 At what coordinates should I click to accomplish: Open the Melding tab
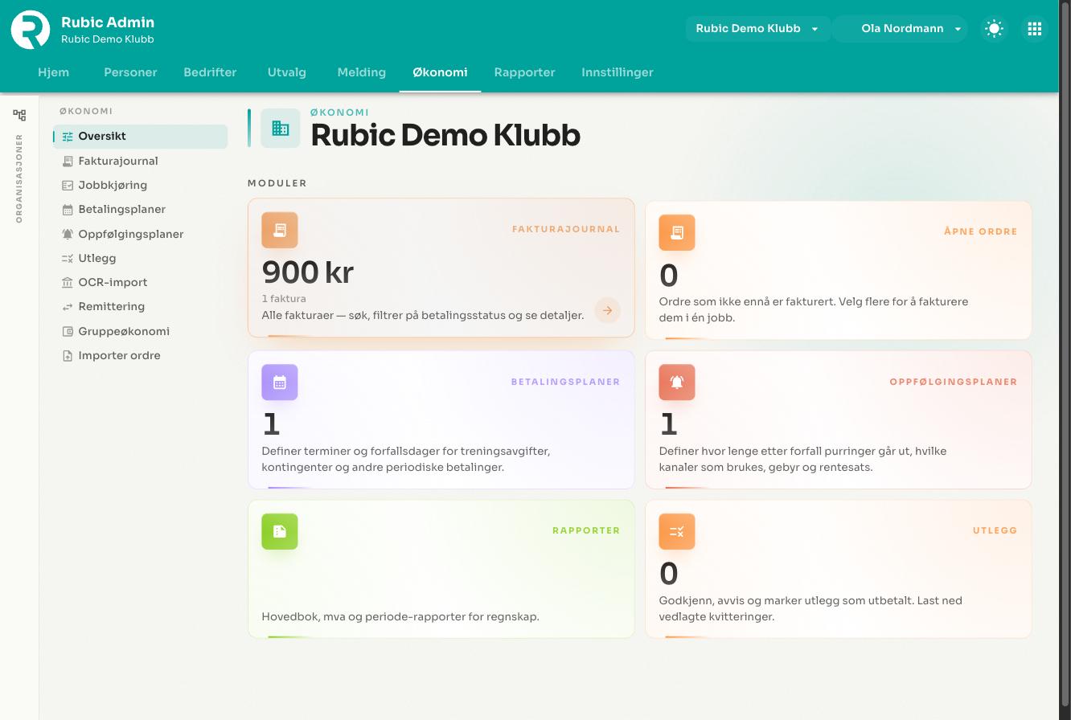point(362,72)
